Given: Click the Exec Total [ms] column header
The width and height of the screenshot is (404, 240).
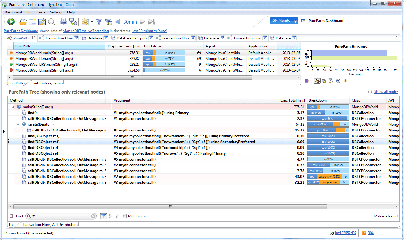Looking at the screenshot, I should 290,100.
